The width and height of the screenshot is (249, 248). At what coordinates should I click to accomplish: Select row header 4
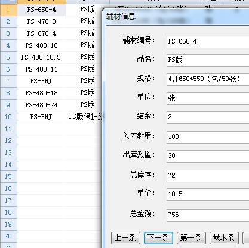[8, 45]
